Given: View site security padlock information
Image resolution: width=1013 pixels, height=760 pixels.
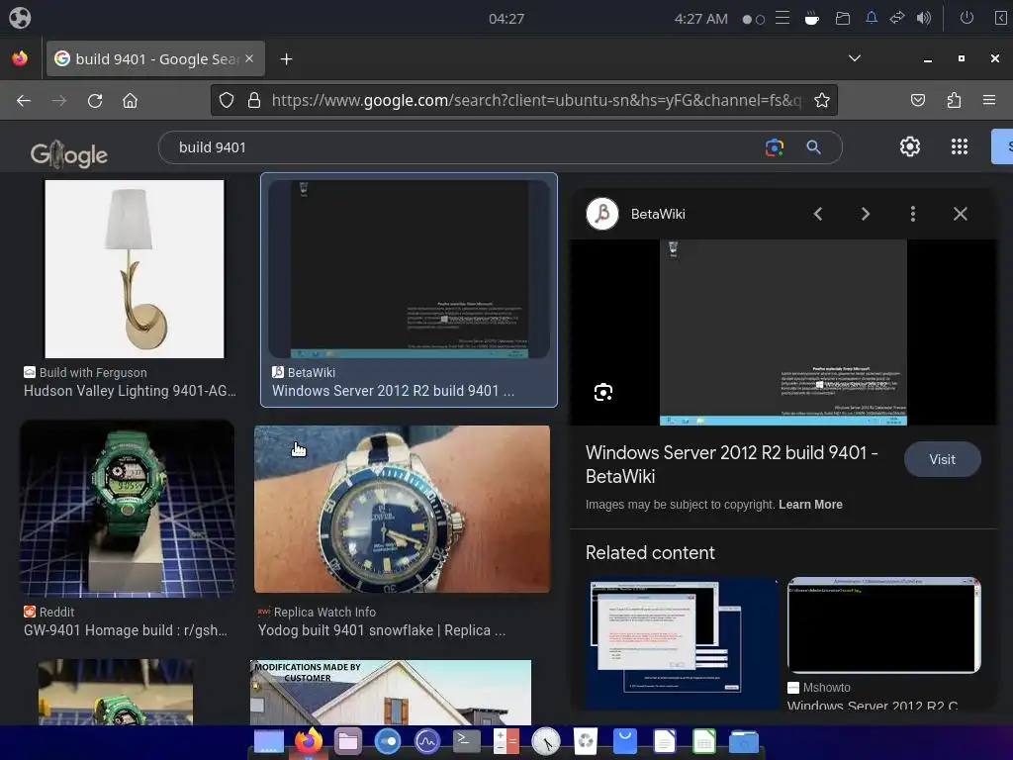Looking at the screenshot, I should pos(254,100).
